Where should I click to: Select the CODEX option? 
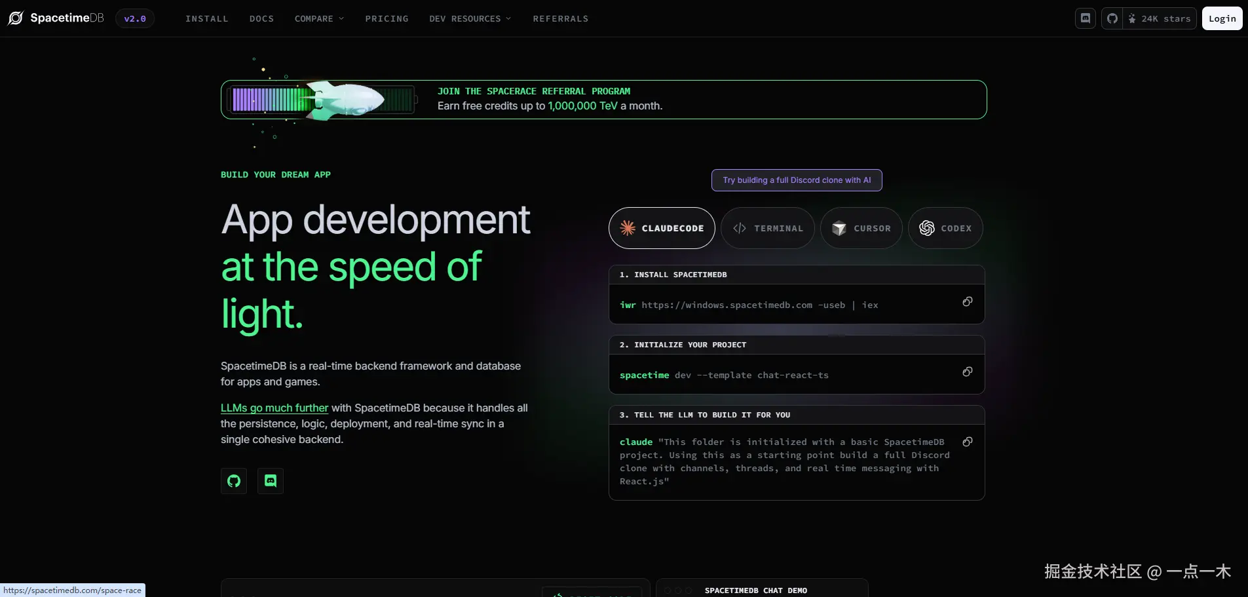tap(945, 228)
